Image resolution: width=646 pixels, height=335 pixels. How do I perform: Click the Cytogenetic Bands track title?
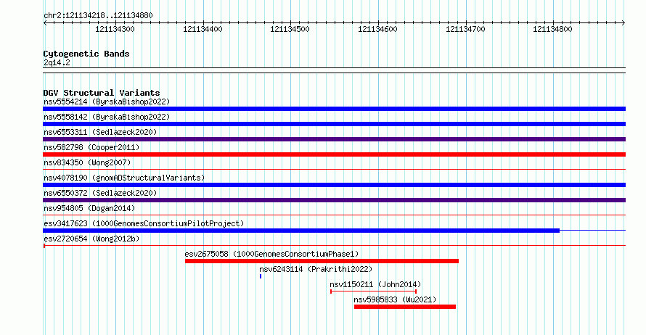86,54
